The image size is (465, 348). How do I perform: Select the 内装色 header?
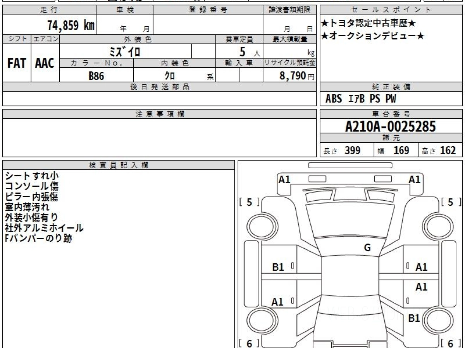[174, 63]
